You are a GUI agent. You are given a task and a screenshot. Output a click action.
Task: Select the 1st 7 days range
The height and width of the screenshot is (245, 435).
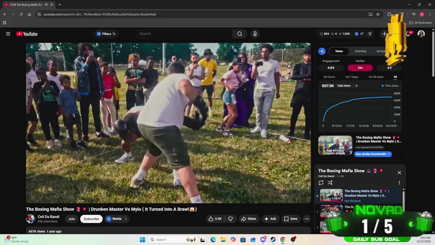tap(352, 77)
